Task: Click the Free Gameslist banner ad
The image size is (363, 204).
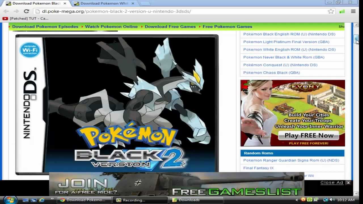Action: click(176, 184)
